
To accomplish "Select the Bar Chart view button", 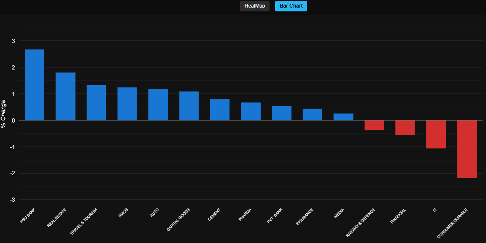I will pos(291,6).
